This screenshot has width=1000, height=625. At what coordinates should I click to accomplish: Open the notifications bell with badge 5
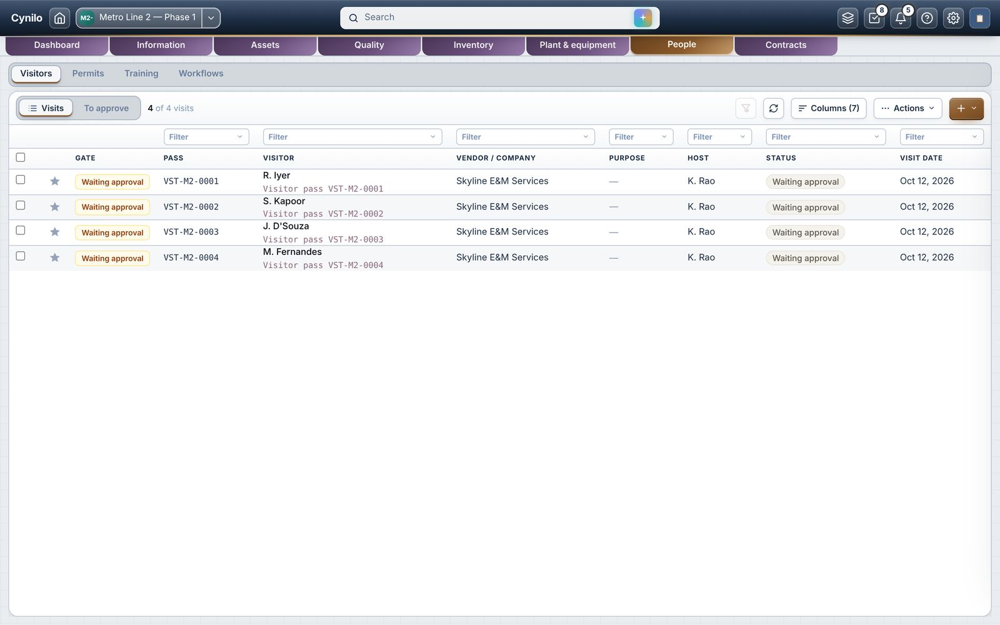pos(901,18)
